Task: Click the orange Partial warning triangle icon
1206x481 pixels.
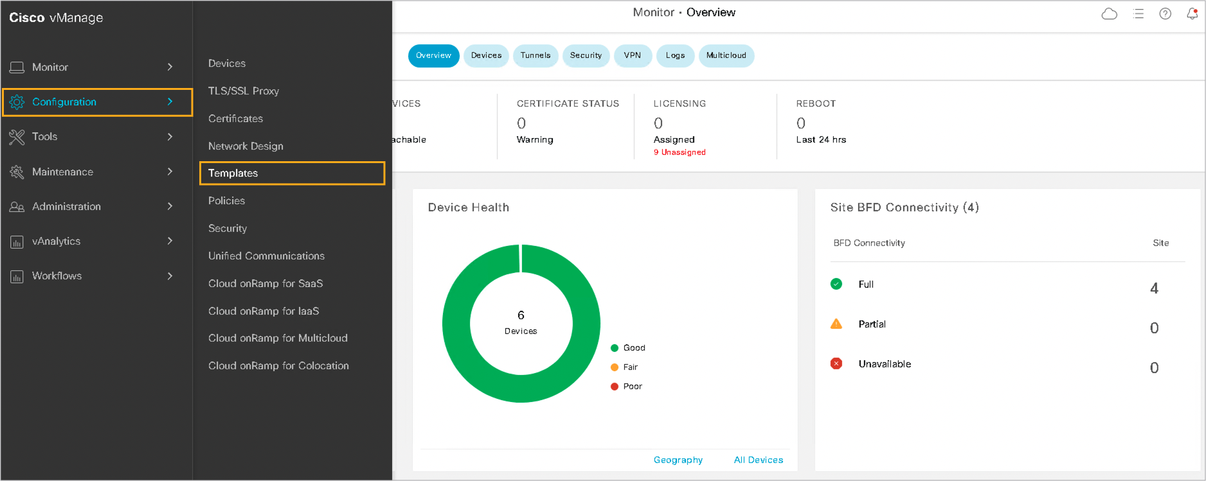Action: 836,324
